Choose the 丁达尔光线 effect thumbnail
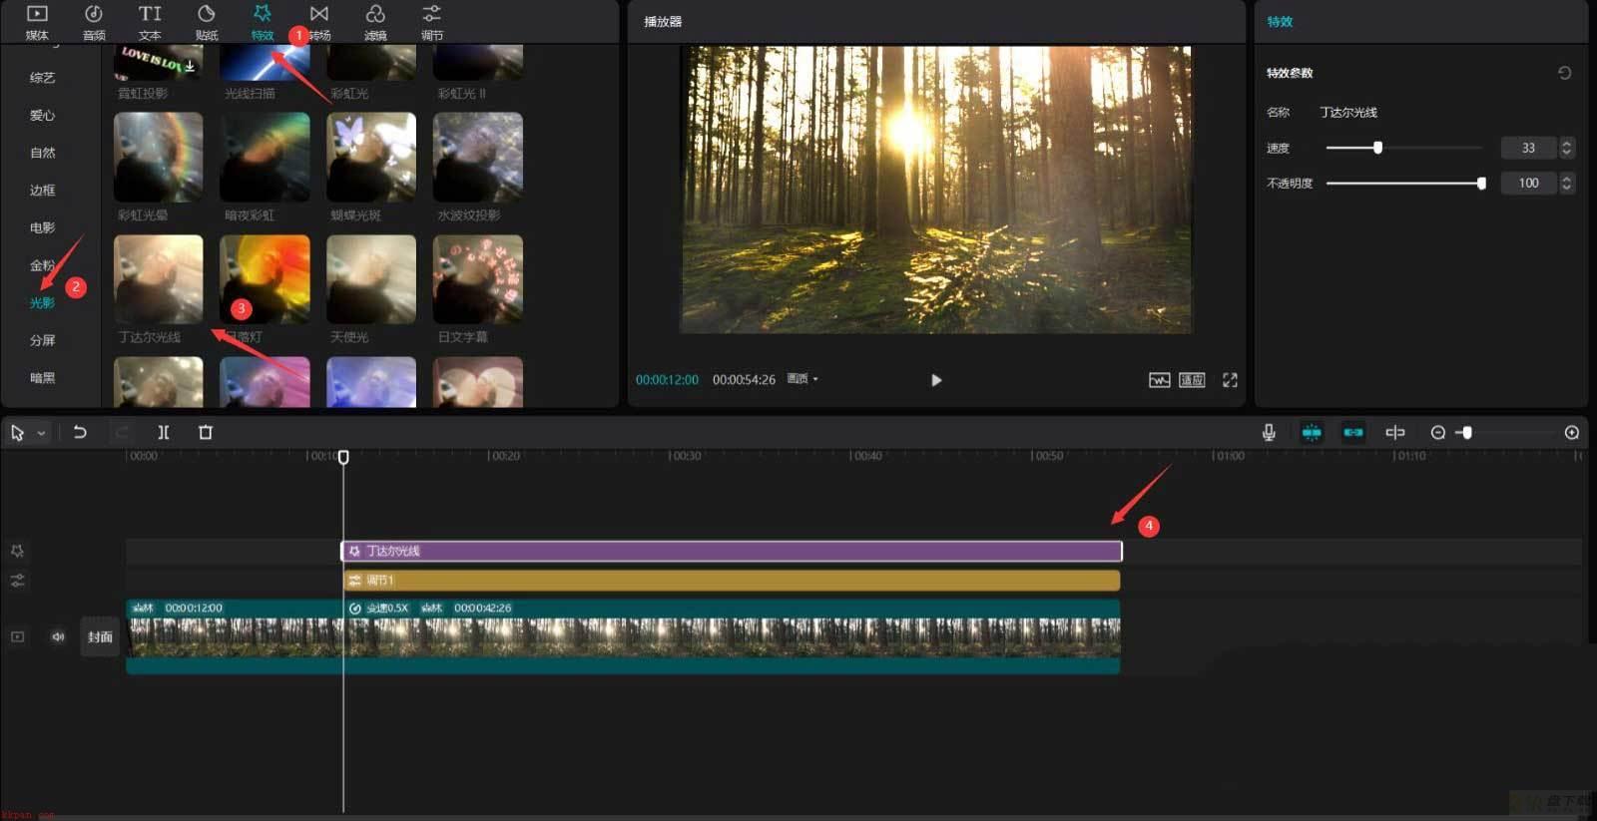 click(x=158, y=279)
